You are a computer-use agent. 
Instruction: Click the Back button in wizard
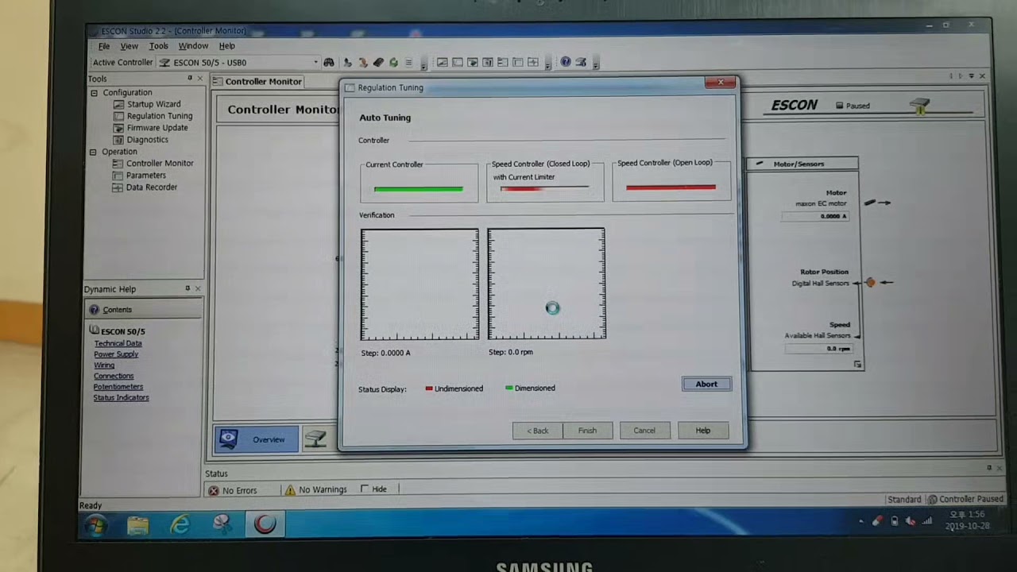tap(538, 431)
